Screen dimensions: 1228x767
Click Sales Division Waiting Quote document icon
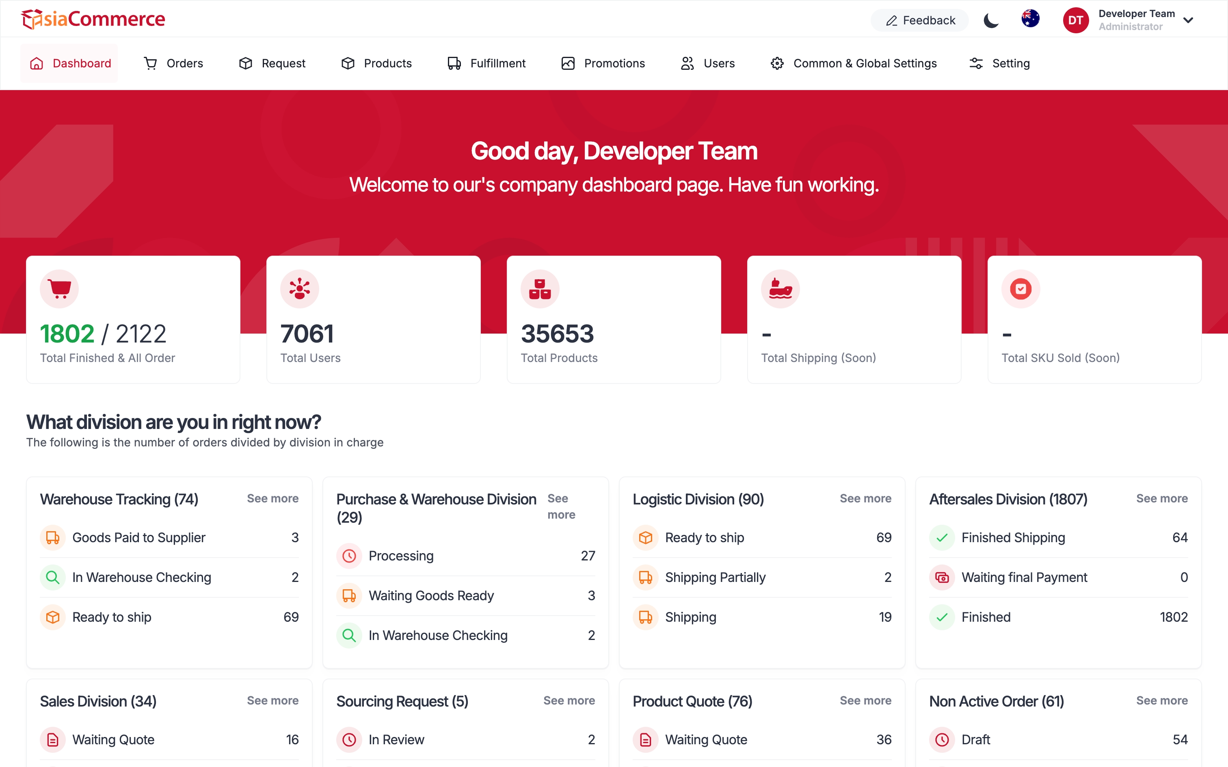pyautogui.click(x=53, y=739)
